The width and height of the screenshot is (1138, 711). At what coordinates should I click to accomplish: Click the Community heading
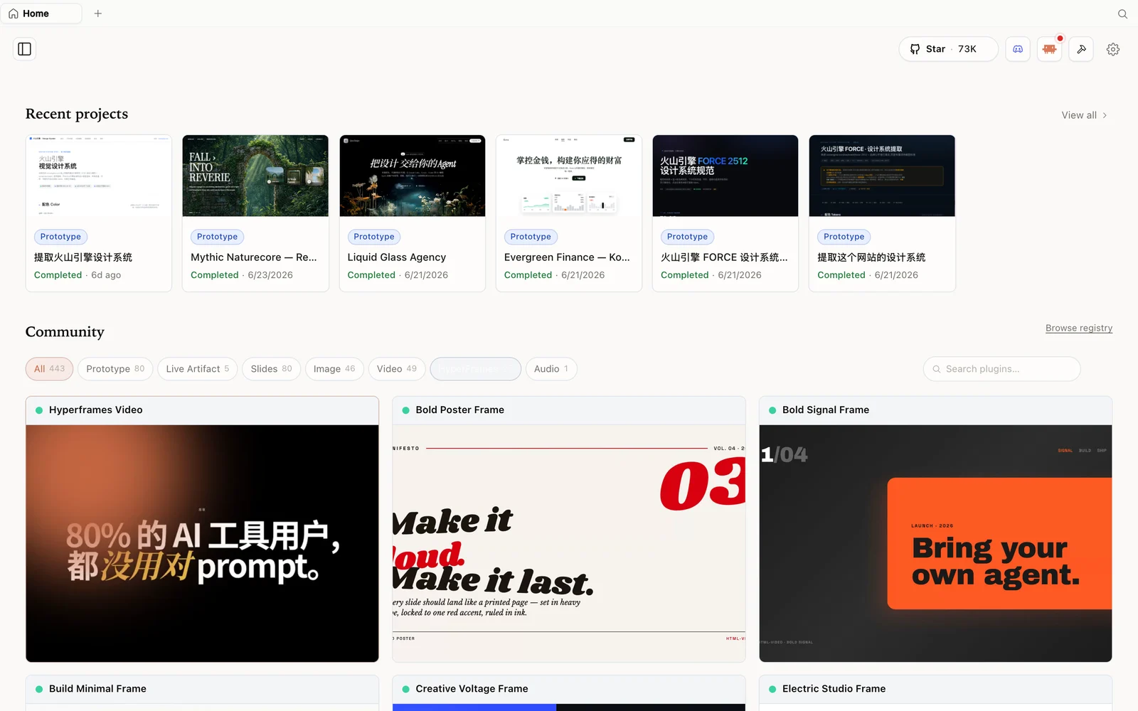pos(65,332)
